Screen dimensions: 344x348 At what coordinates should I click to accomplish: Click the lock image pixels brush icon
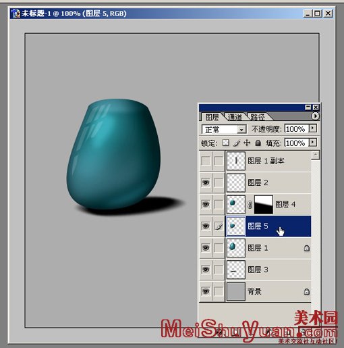pyautogui.click(x=237, y=143)
